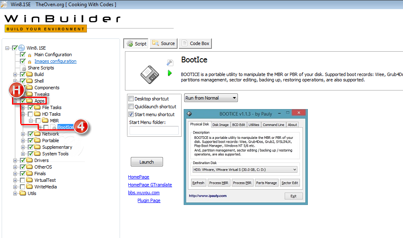403x238 pixels.
Task: Open the Images configuration tree link
Action: (x=55, y=62)
